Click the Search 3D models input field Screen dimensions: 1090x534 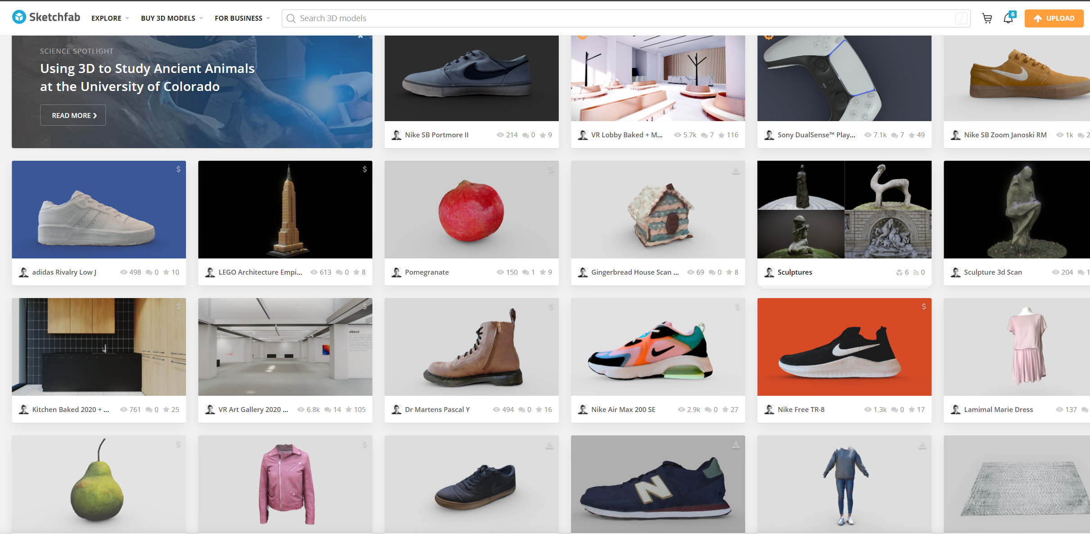(x=626, y=18)
